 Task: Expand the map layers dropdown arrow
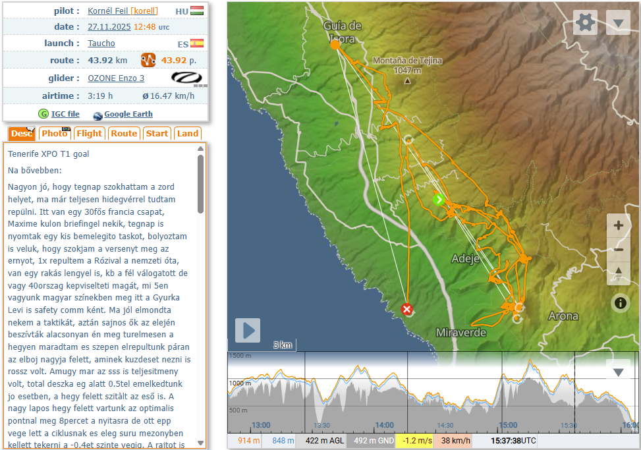point(618,23)
